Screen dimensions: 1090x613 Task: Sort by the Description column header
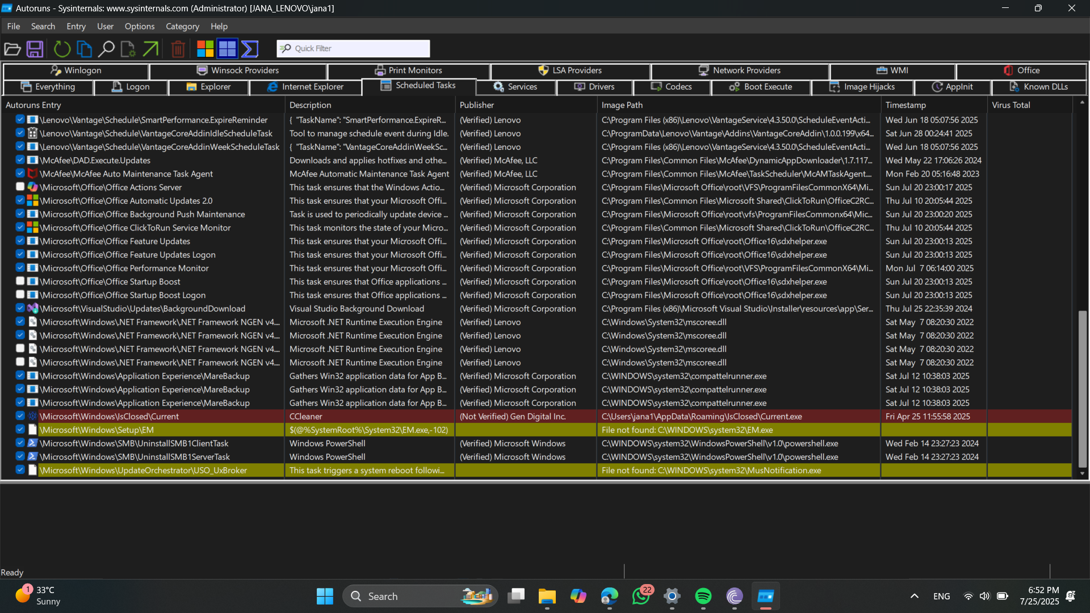click(x=370, y=105)
